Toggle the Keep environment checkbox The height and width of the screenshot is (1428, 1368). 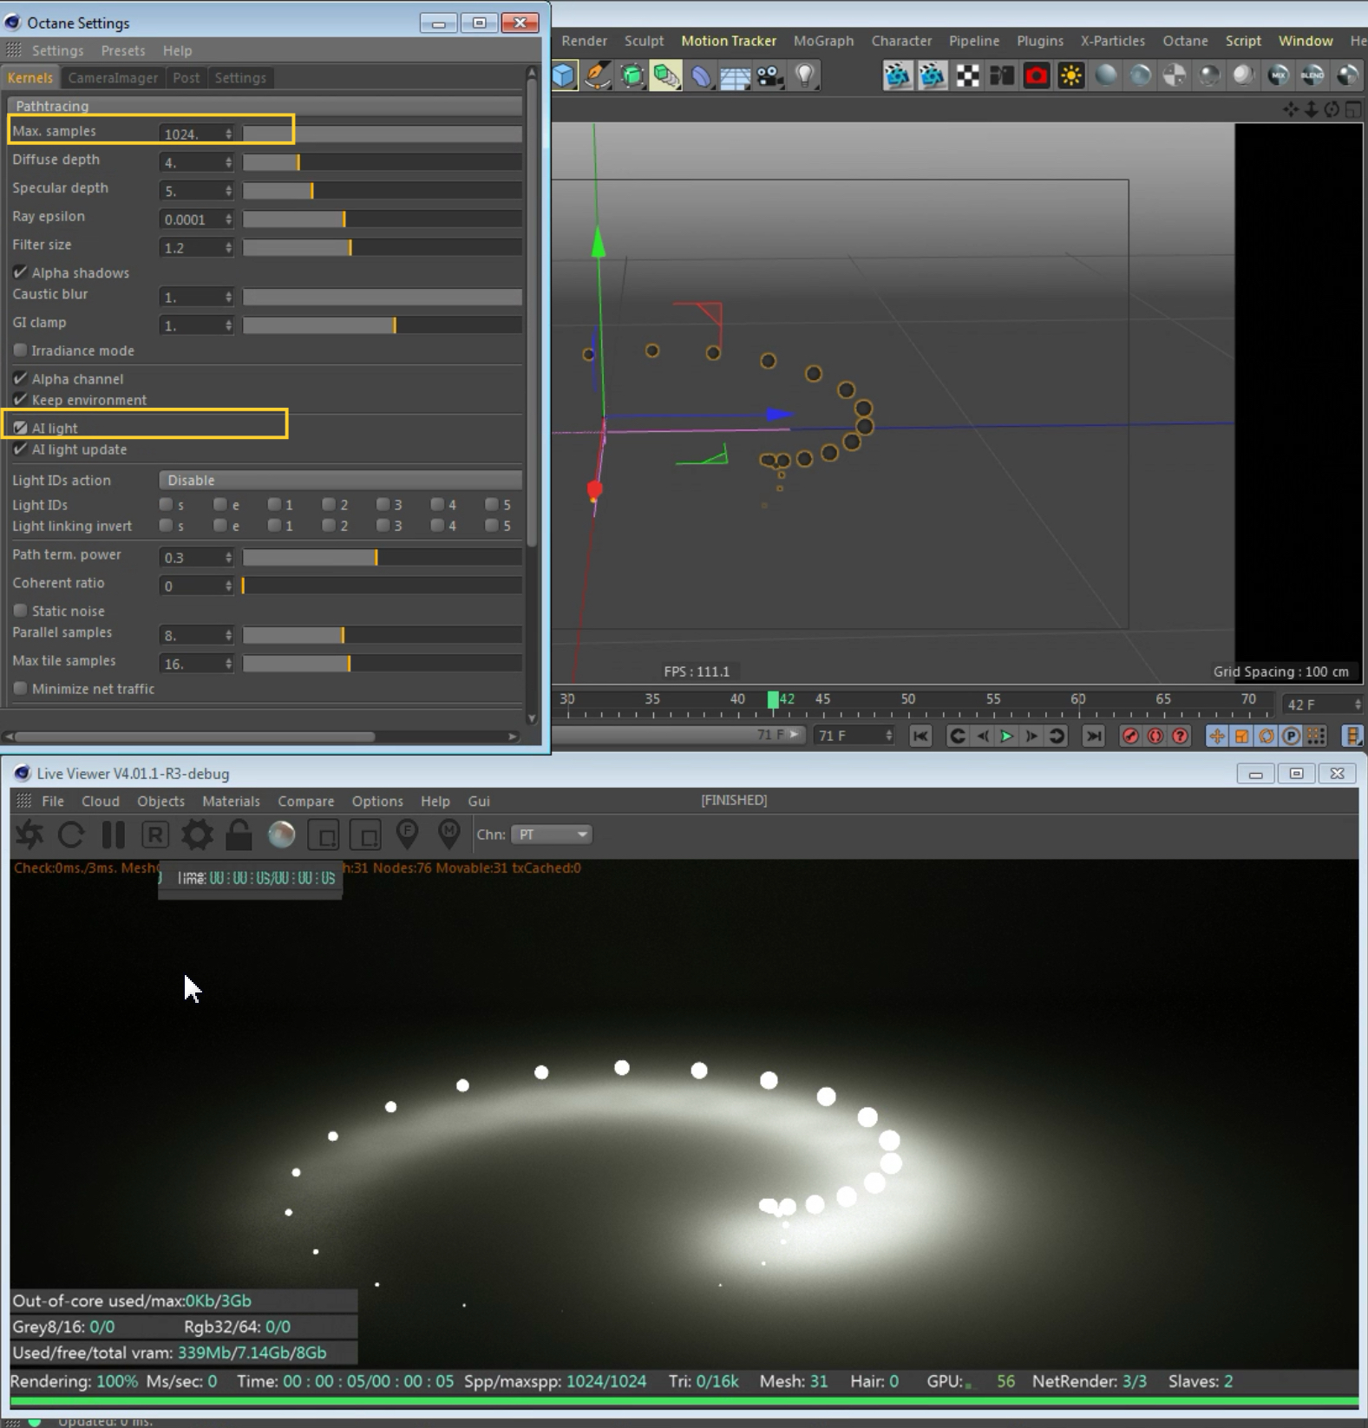click(20, 400)
